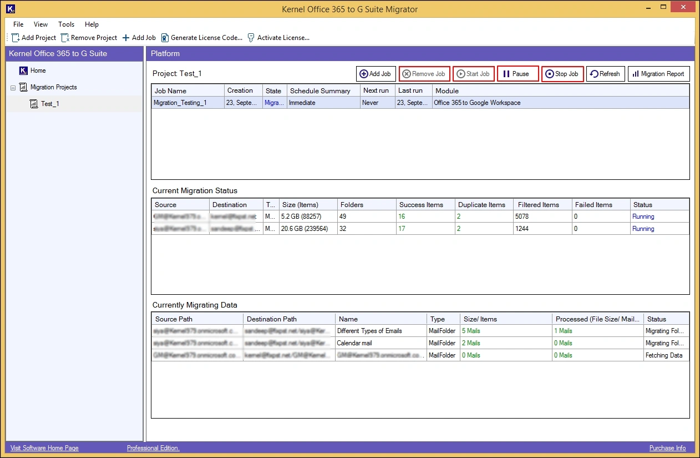Open the File menu

pos(18,24)
